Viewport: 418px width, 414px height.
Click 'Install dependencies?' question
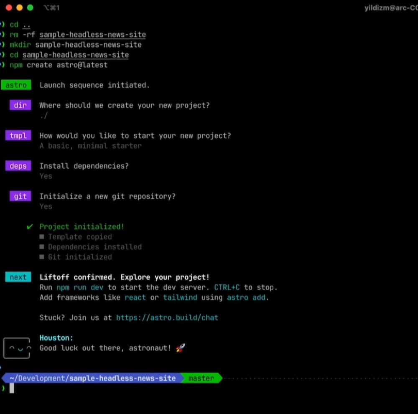[84, 166]
